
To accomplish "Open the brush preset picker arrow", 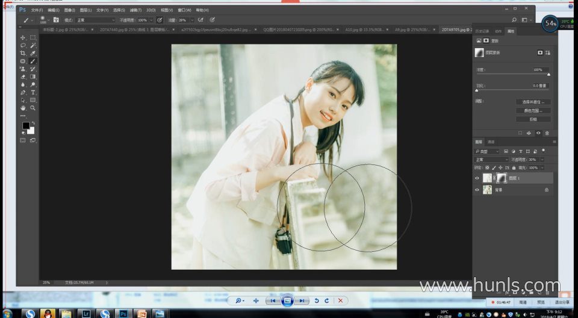I will pos(48,20).
